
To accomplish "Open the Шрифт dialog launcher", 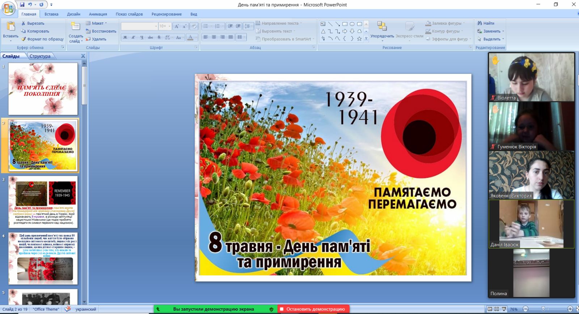I will (x=196, y=47).
